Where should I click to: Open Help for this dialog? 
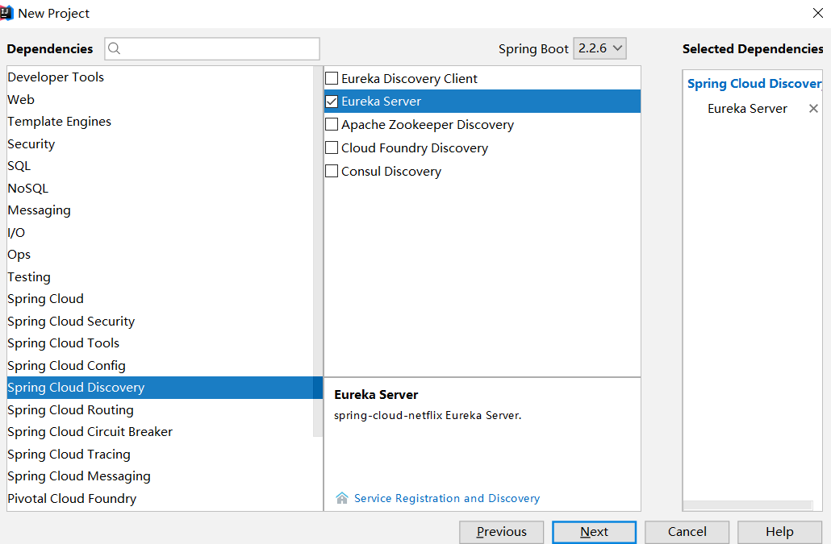[x=779, y=532]
